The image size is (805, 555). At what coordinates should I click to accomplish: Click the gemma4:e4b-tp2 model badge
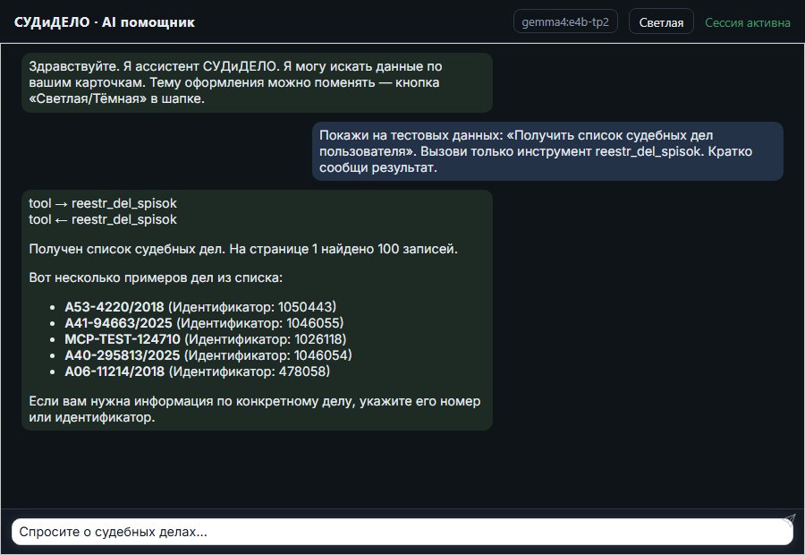[x=565, y=21]
